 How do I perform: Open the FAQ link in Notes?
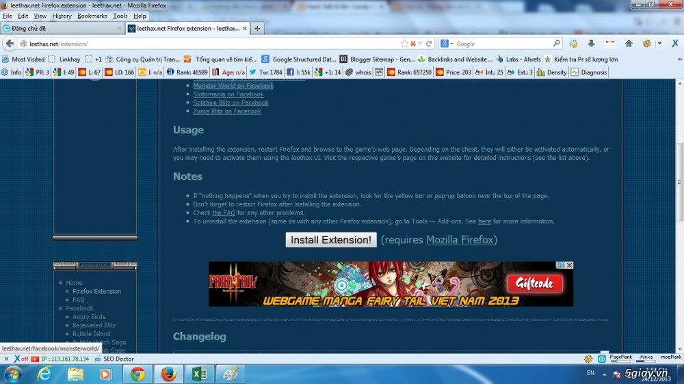(x=224, y=212)
